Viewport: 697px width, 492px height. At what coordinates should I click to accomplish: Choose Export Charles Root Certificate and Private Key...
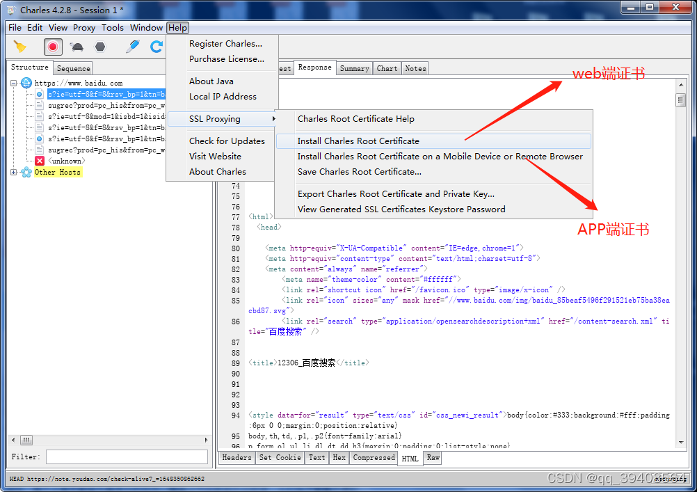(x=396, y=194)
